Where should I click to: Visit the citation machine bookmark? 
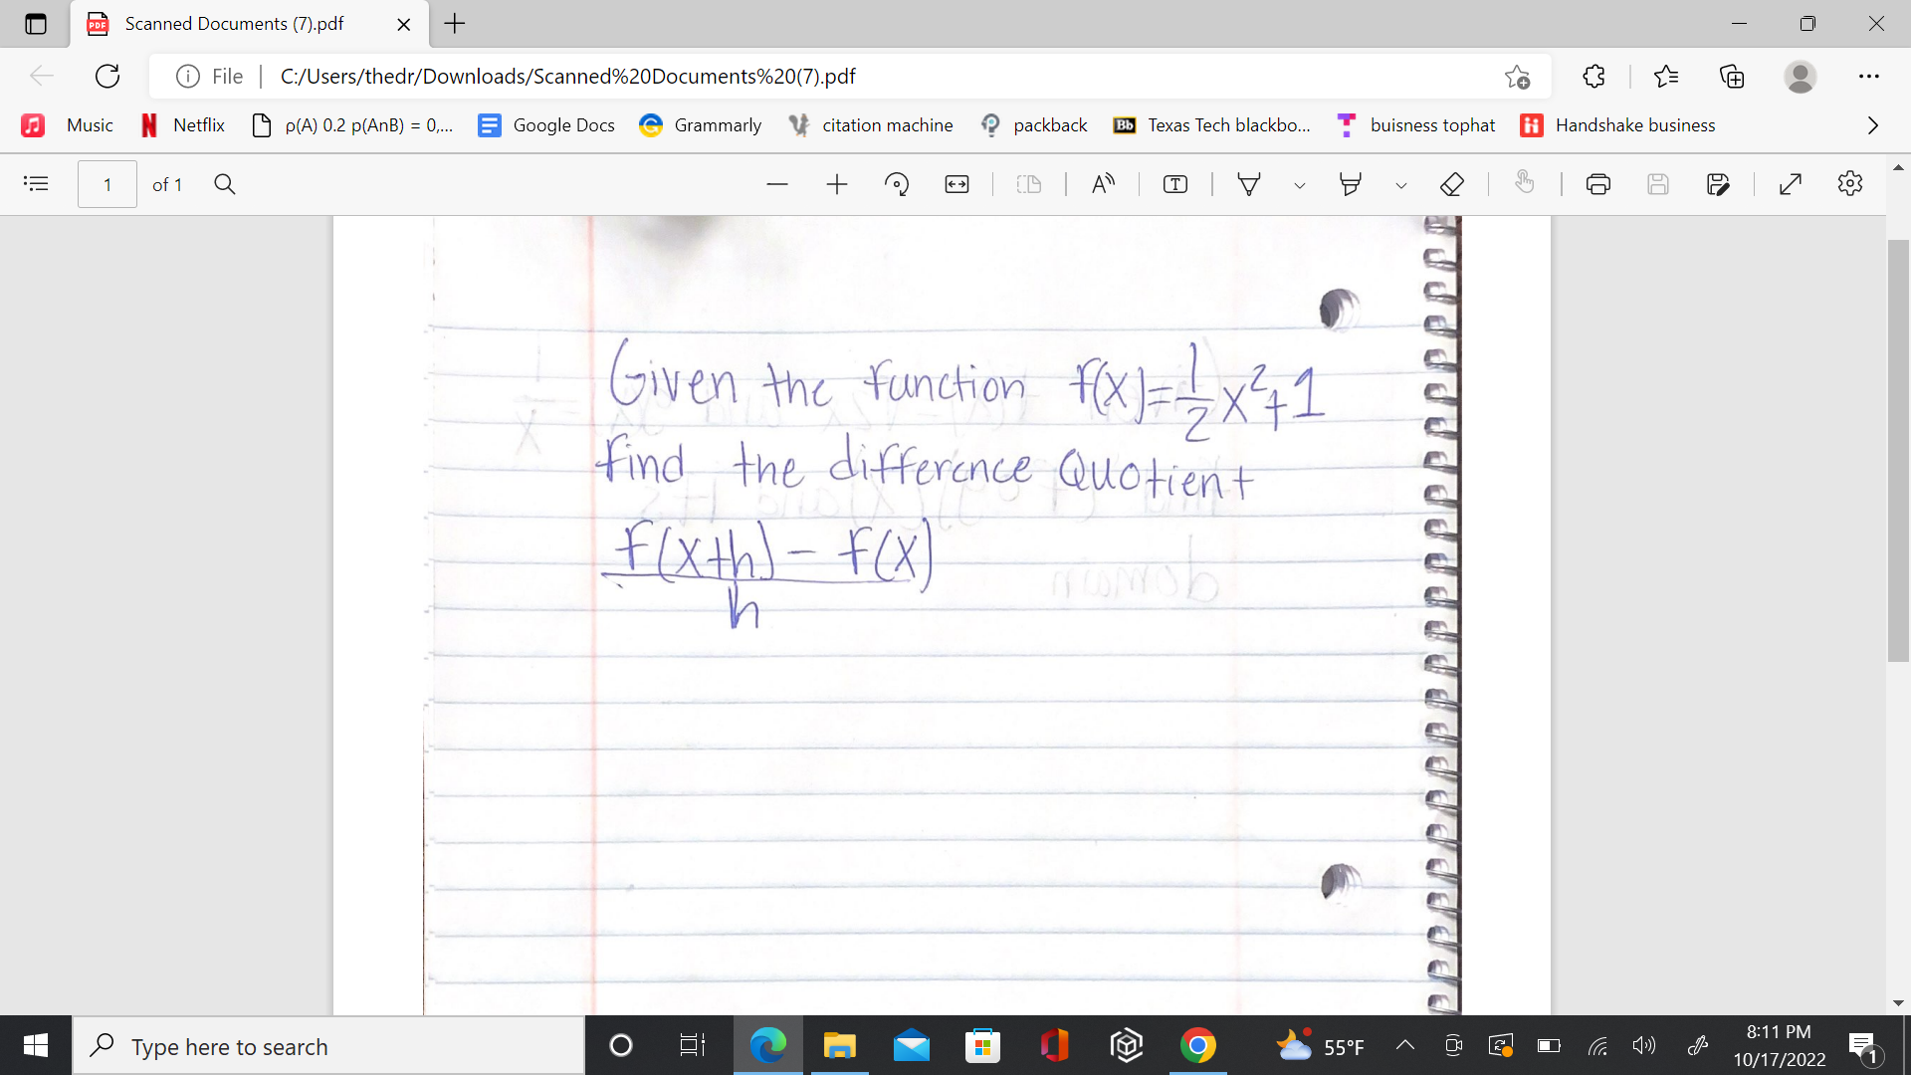870,124
